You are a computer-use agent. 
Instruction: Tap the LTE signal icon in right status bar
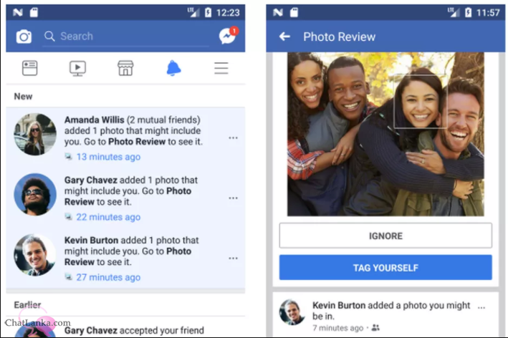[x=454, y=12]
